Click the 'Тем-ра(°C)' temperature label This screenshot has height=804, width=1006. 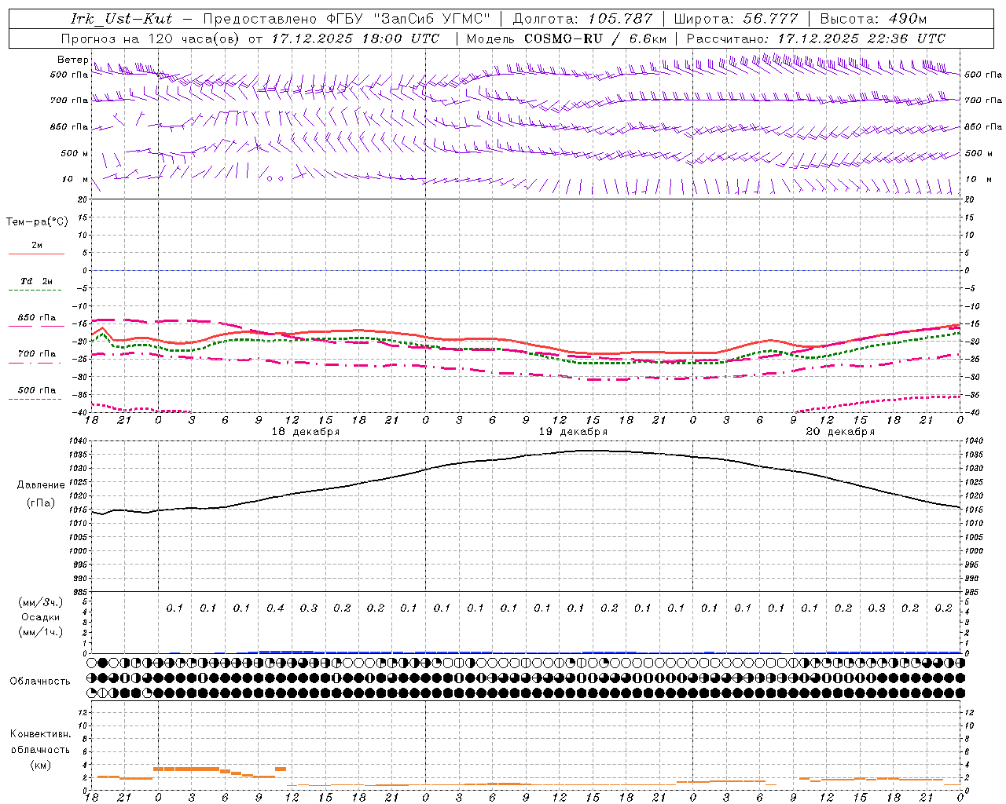pyautogui.click(x=37, y=222)
